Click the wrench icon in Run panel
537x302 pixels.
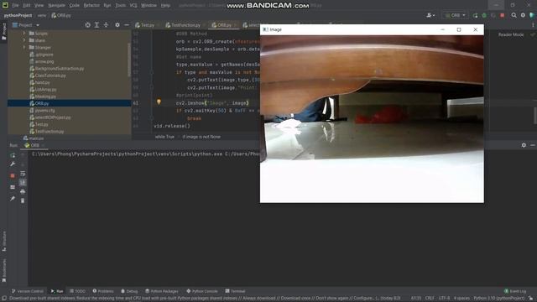(13, 164)
